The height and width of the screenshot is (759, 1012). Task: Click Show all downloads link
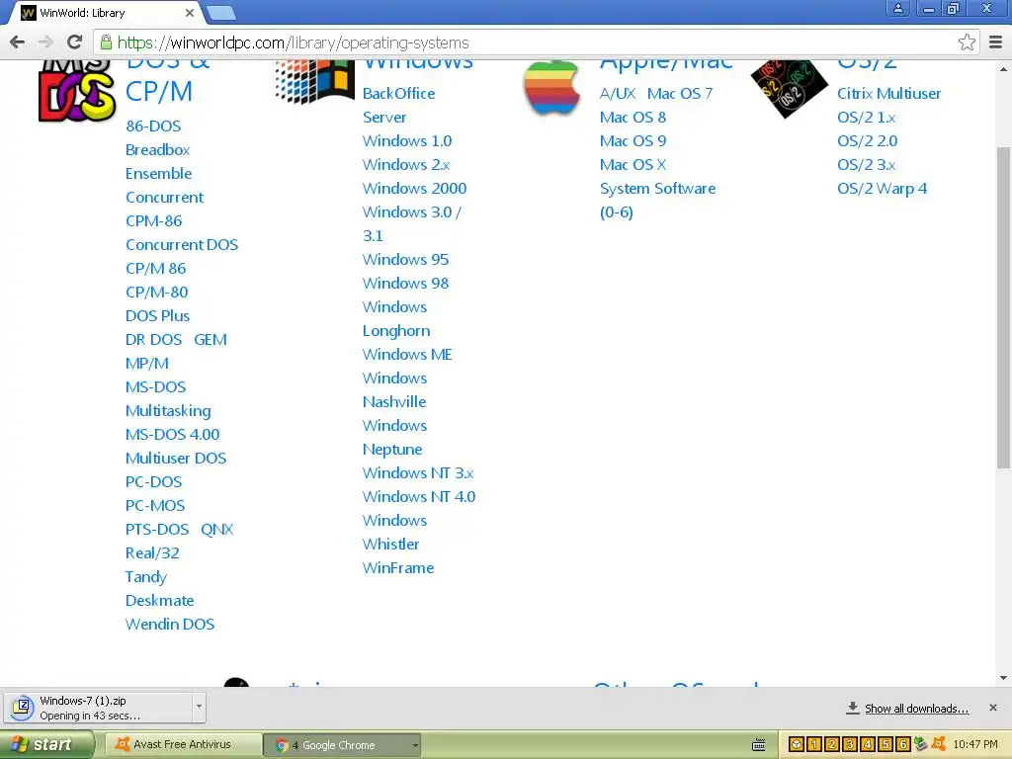tap(916, 708)
